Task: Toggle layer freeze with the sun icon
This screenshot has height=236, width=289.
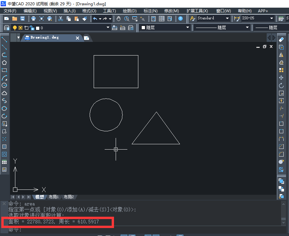Action: point(20,28)
